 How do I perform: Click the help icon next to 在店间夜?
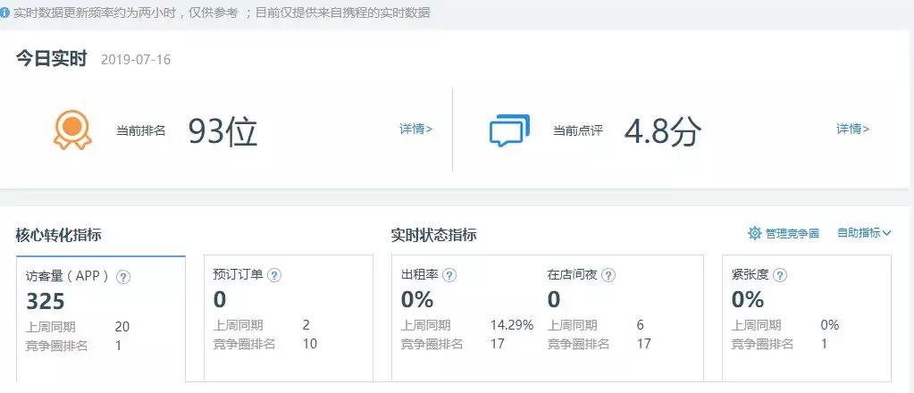[608, 275]
